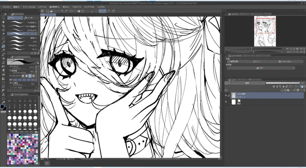Open the ファイル(F) menu
This screenshot has height=168, width=306.
6,7
